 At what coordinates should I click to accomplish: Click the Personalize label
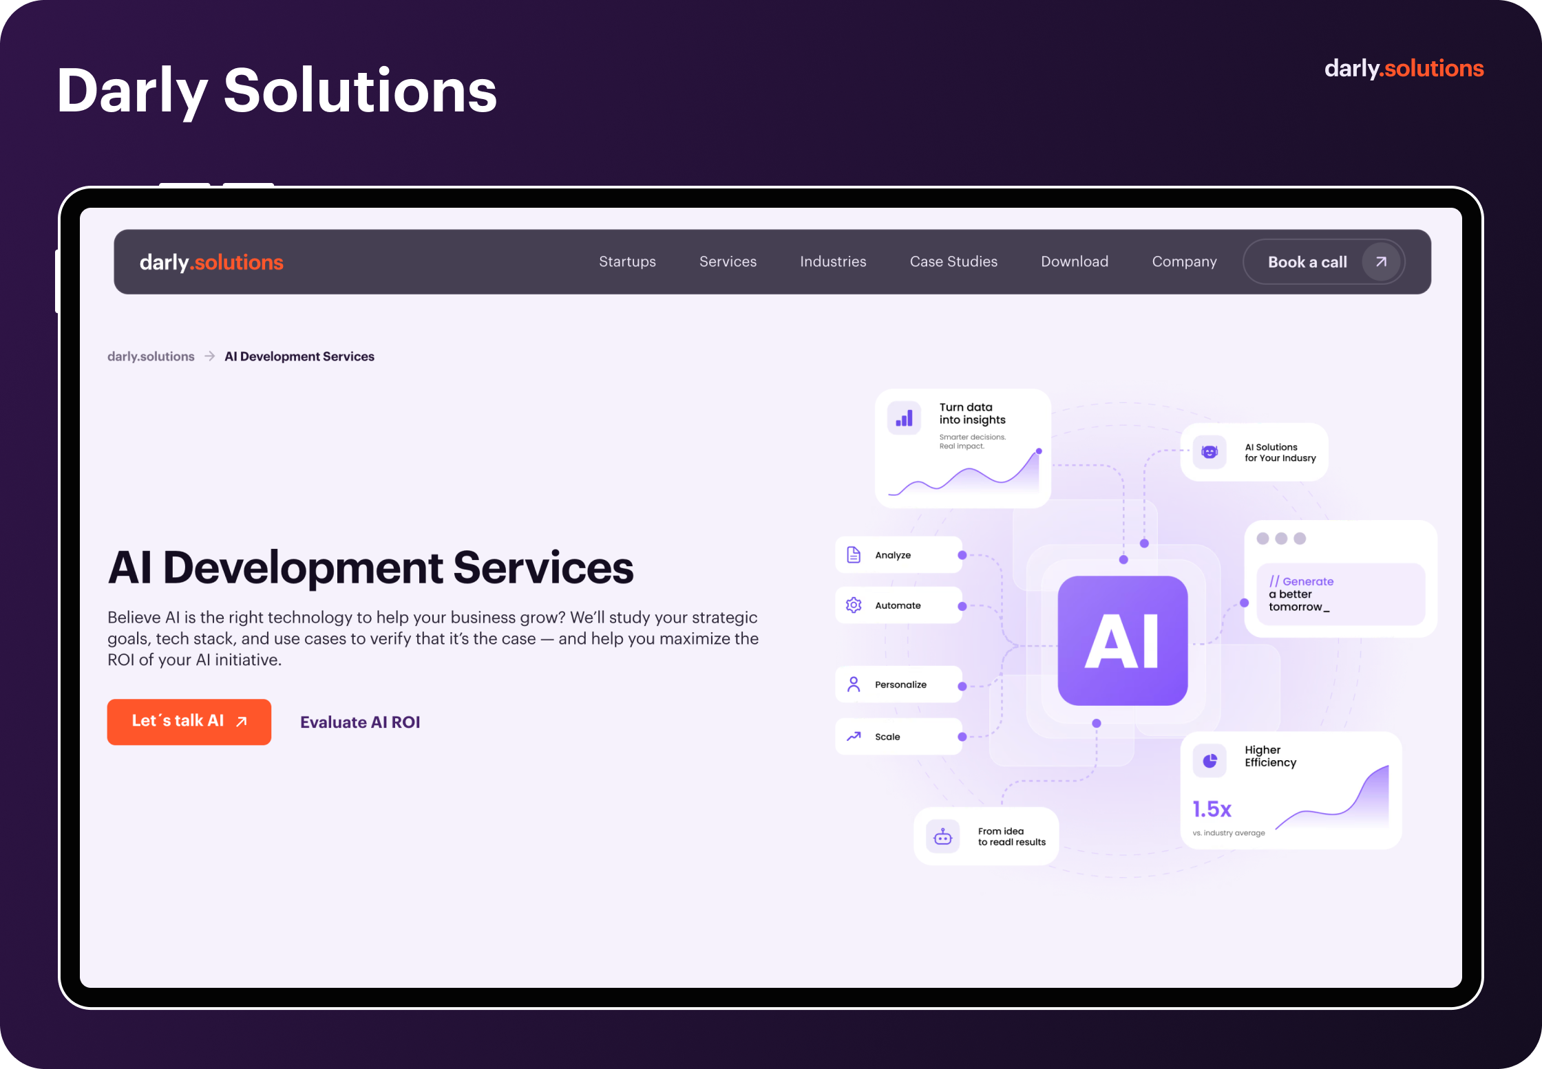point(900,684)
